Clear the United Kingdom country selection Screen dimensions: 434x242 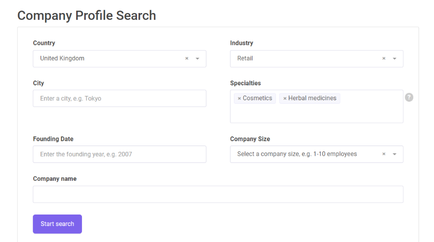click(x=187, y=58)
